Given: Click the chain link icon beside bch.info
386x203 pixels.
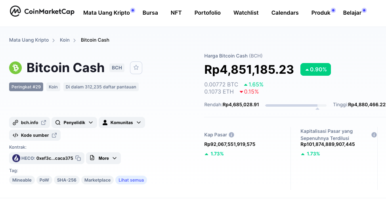Looking at the screenshot, I should [x=15, y=123].
